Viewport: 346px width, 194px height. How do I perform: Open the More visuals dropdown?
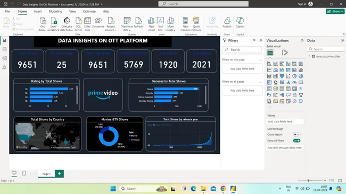coord(170,24)
